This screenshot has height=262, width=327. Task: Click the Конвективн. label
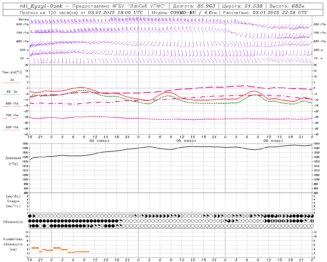tap(13, 239)
